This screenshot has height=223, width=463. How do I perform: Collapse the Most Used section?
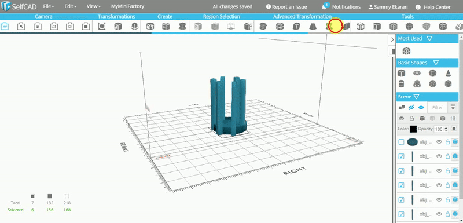click(429, 39)
